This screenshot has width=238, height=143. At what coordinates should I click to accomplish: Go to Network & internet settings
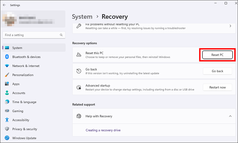[x=34, y=66]
